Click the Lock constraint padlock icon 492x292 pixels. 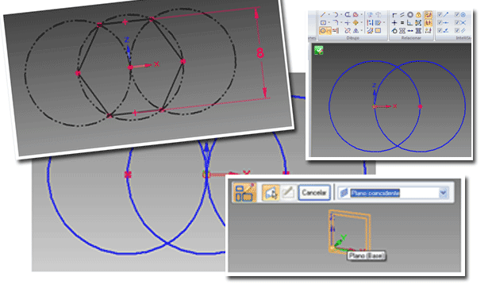click(418, 15)
